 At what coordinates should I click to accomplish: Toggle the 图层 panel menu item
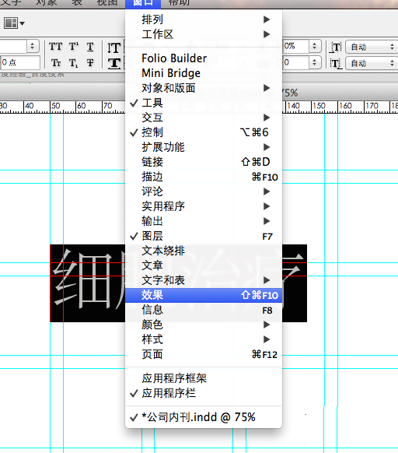click(x=204, y=236)
